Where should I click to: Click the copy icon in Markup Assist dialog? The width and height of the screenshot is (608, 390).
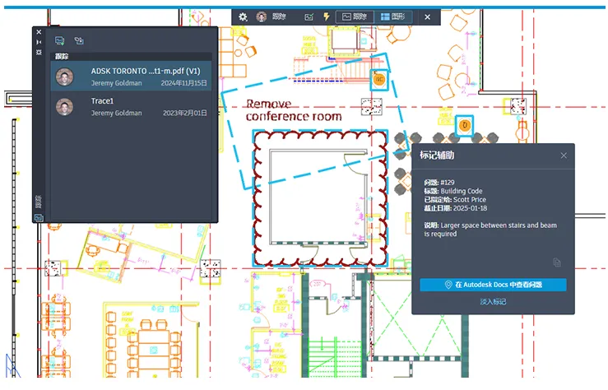click(x=557, y=262)
